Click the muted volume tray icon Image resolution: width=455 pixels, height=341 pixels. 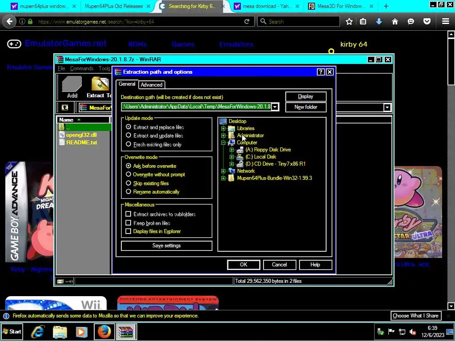413,332
